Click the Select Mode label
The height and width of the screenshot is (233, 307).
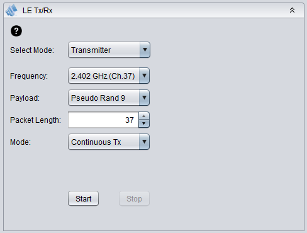(32, 50)
